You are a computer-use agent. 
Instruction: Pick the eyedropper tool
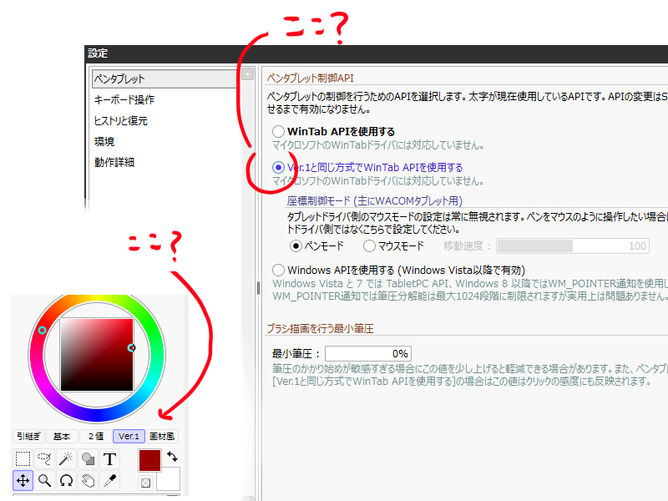coord(109,480)
